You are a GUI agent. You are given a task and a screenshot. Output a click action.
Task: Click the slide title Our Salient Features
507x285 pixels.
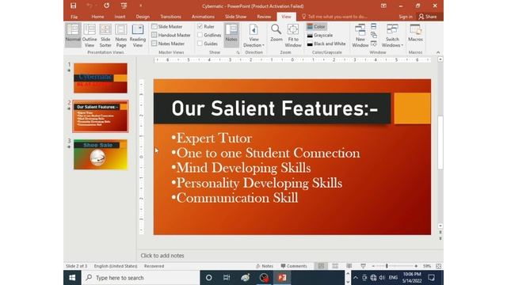275,108
